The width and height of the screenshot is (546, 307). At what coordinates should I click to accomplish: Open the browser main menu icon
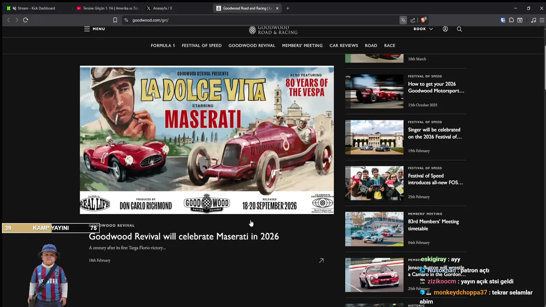[542, 20]
